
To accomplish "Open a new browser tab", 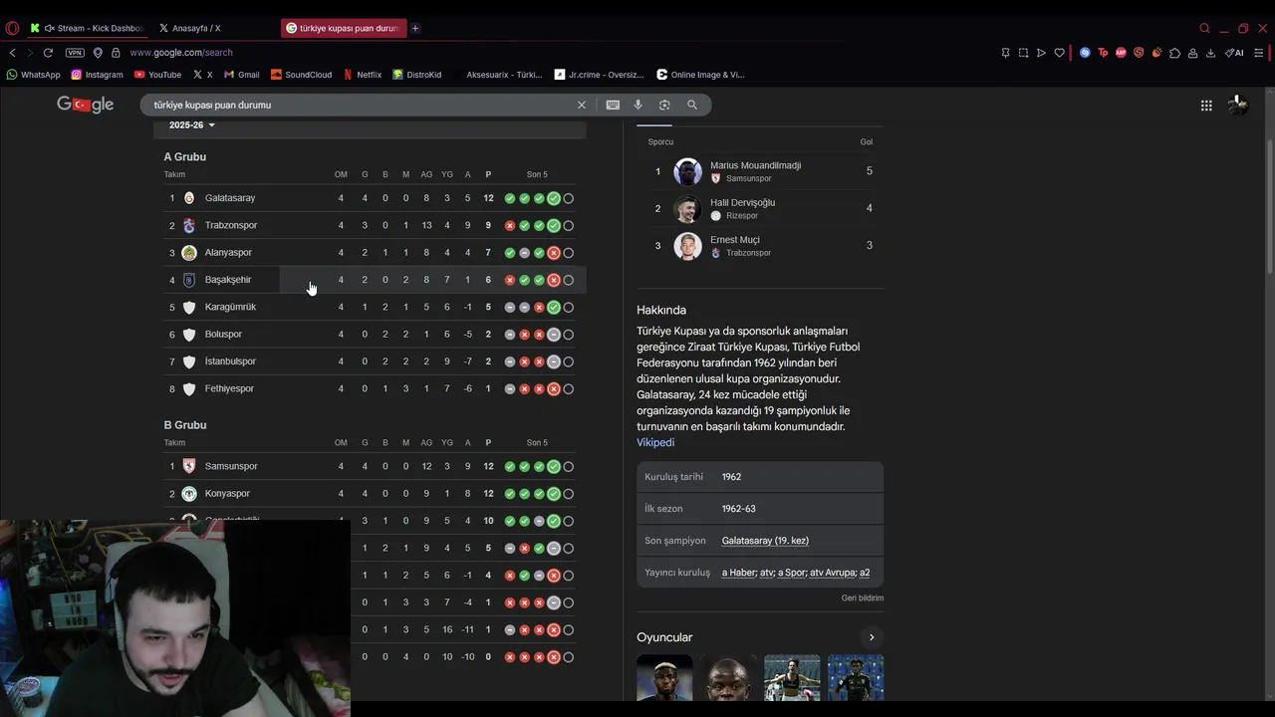I will (415, 28).
